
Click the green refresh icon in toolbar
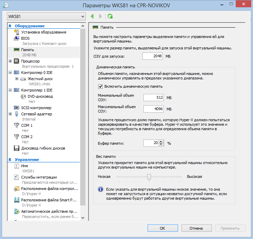click(x=110, y=16)
